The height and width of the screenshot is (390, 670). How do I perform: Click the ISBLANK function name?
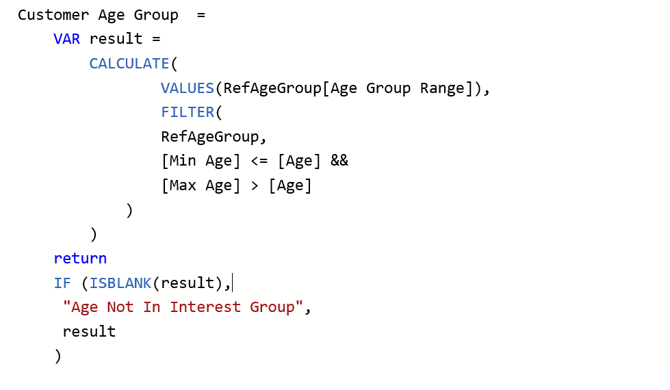pos(120,283)
